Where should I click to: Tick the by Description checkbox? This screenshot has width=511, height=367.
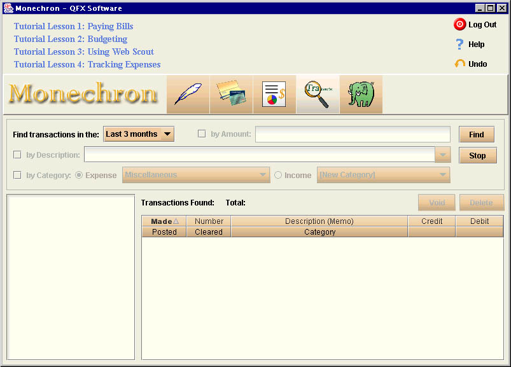click(17, 155)
